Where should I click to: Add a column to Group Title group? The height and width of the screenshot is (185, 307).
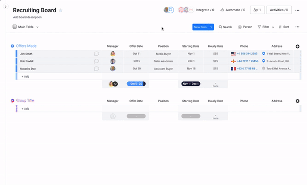(x=297, y=101)
